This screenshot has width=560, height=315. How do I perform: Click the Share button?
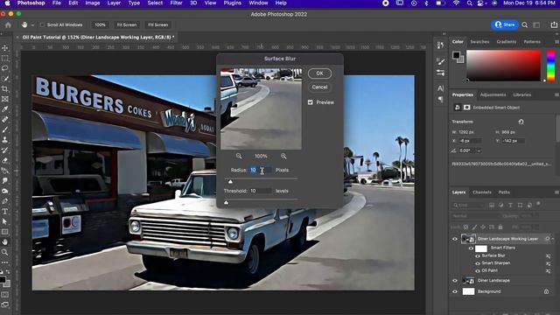tap(505, 24)
